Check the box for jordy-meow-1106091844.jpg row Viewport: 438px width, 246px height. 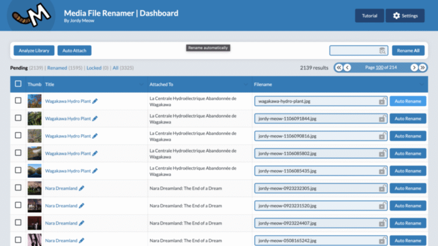tap(18, 118)
